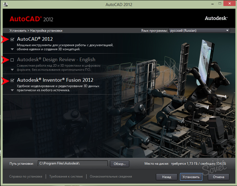Image resolution: width=237 pixels, height=186 pixels.
Task: Uncheck the AutoCAD 2012 checkbox
Action: (12, 39)
